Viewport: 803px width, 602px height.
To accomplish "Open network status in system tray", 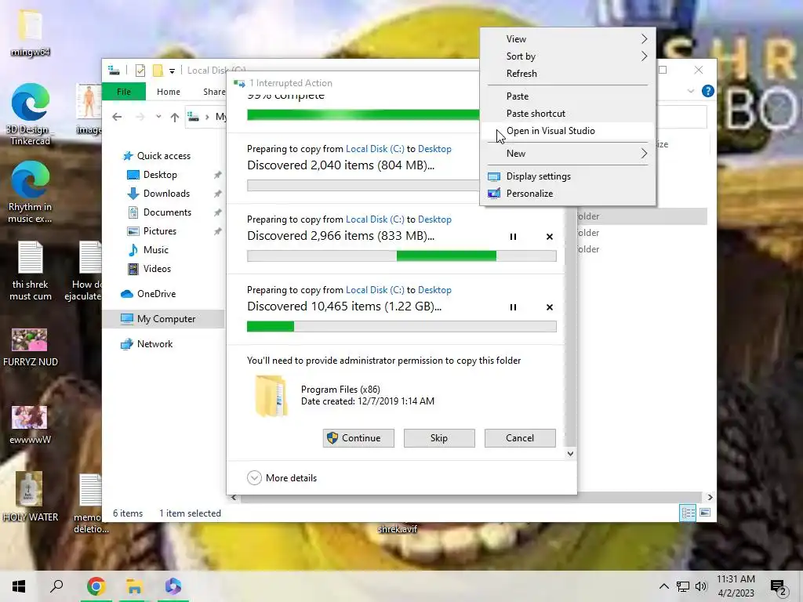I will (683, 586).
